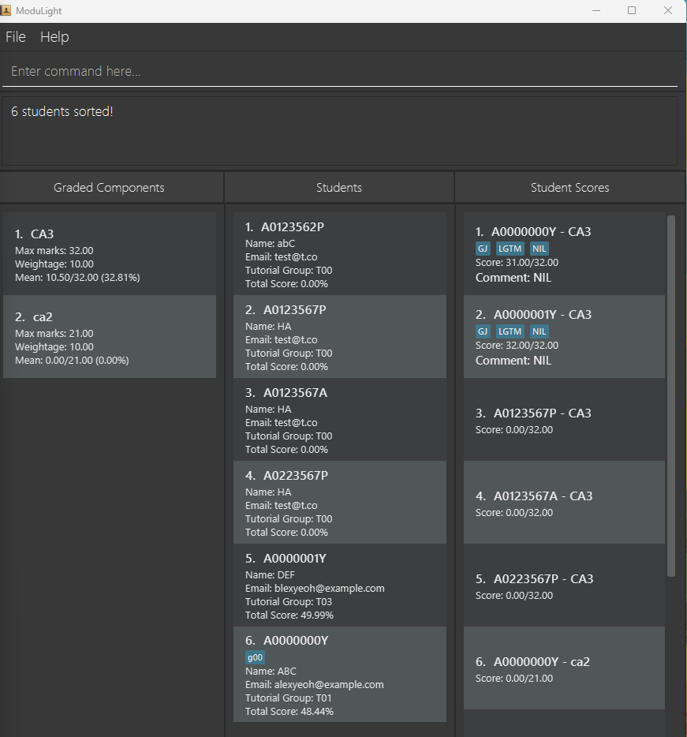Image resolution: width=687 pixels, height=737 pixels.
Task: Click the Graded Components panel header
Action: pyautogui.click(x=110, y=188)
